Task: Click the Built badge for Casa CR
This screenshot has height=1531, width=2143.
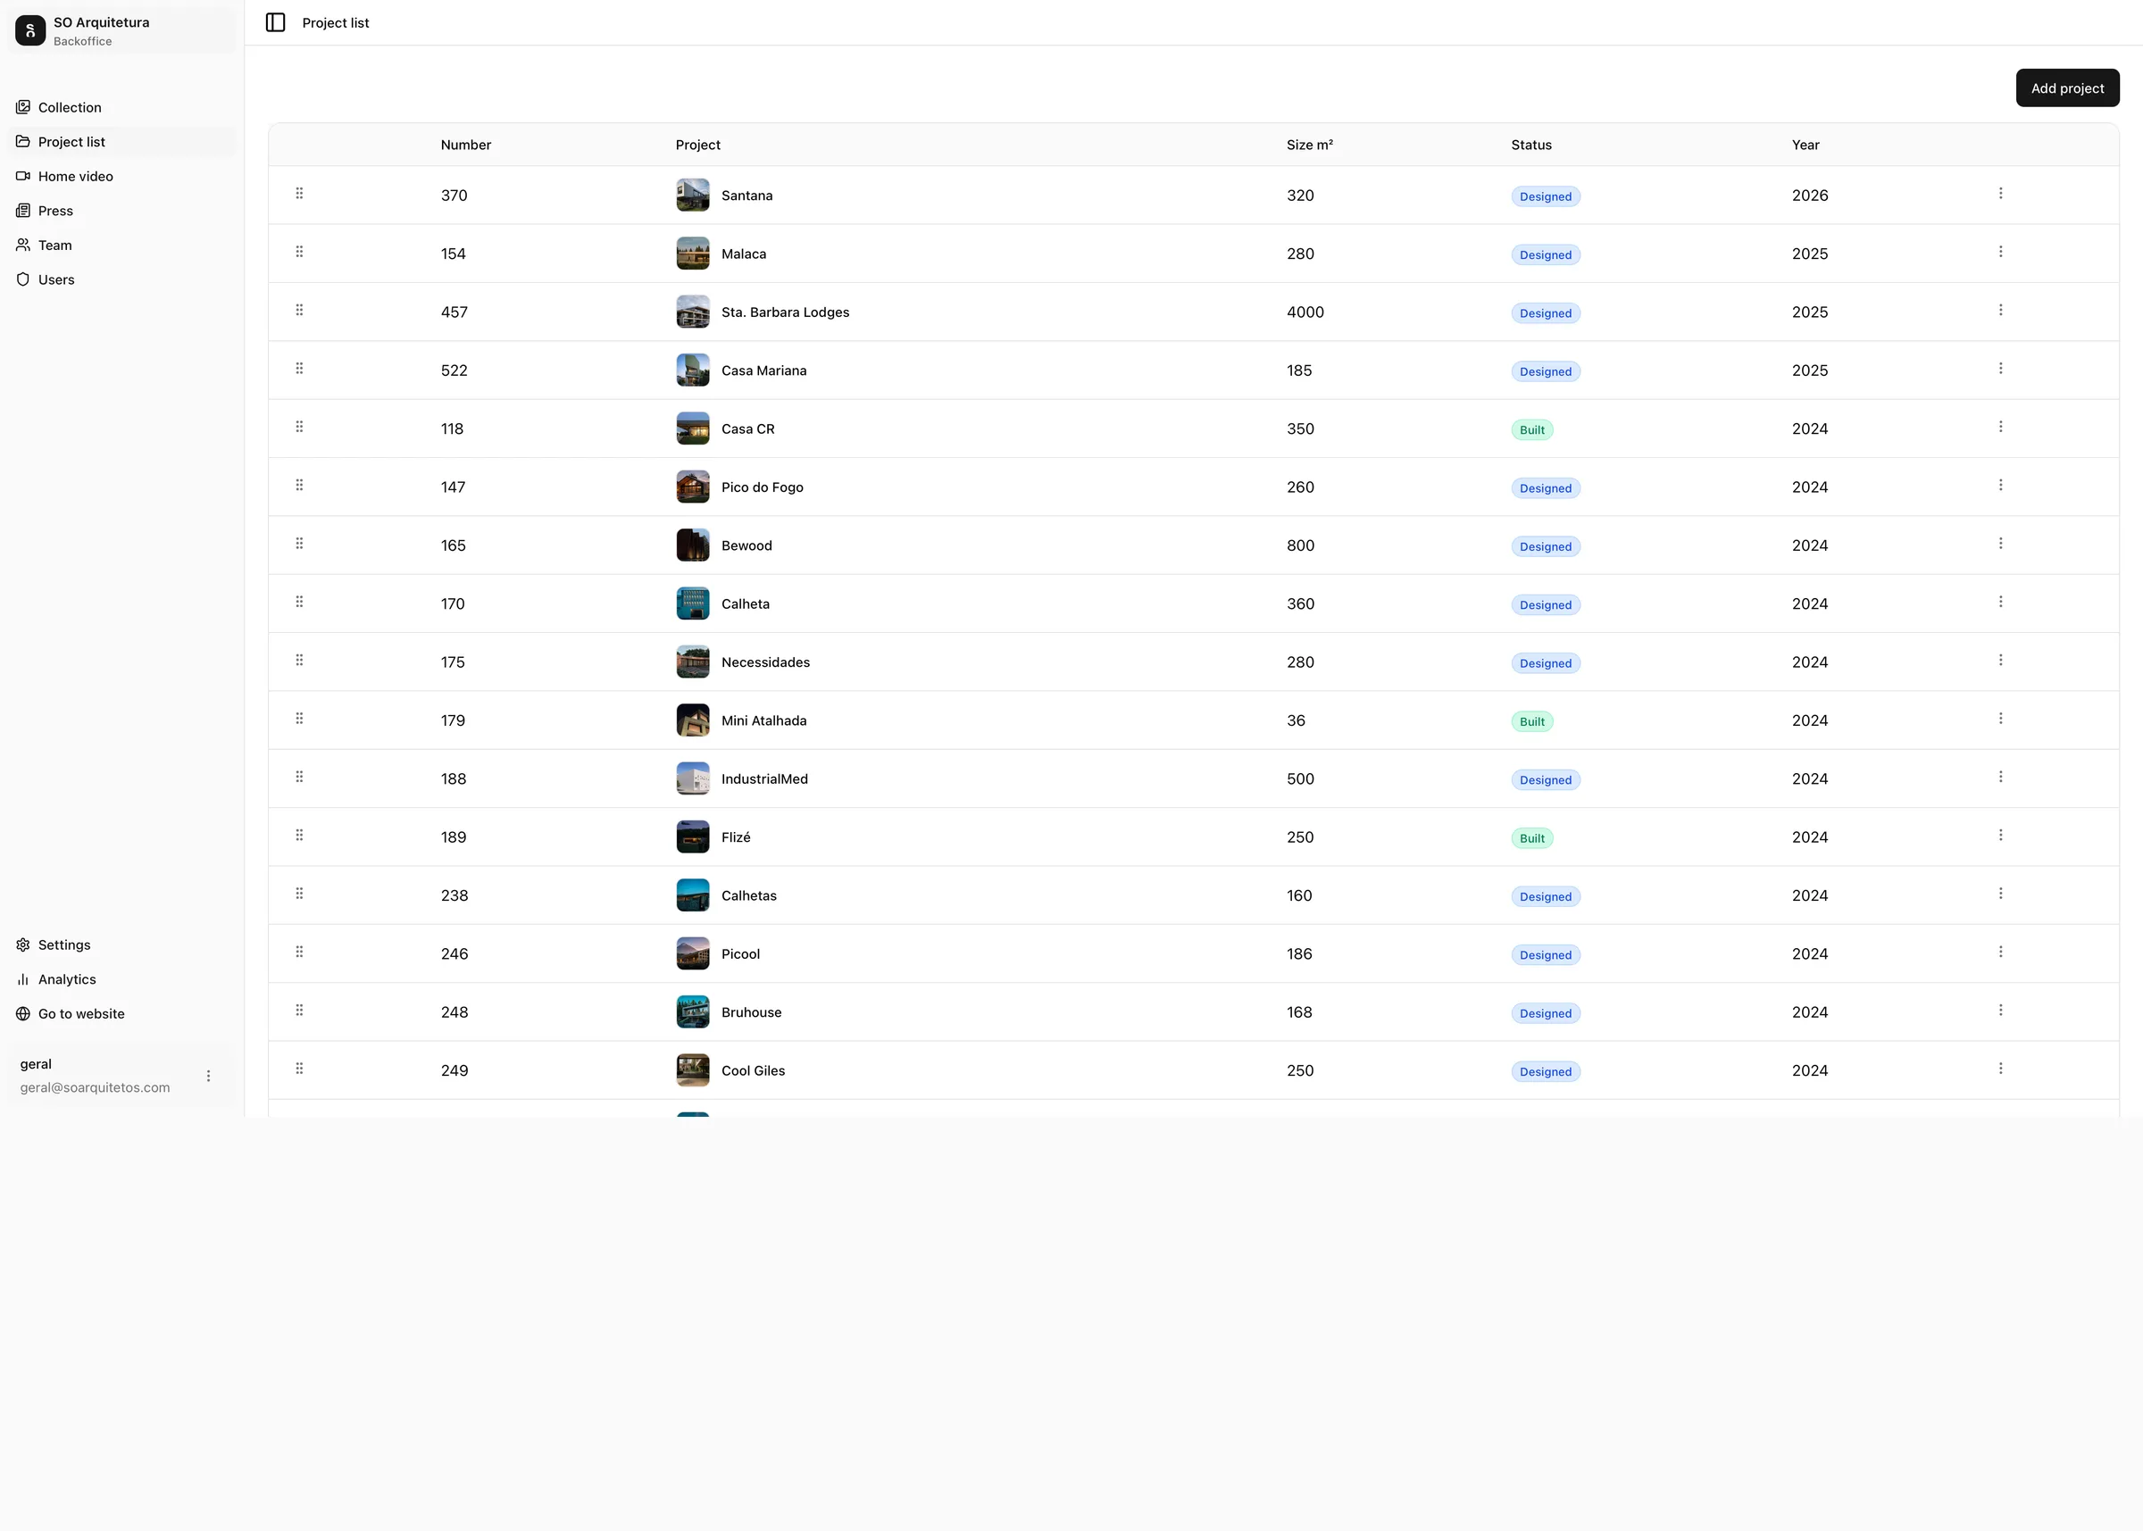Action: pyautogui.click(x=1531, y=430)
